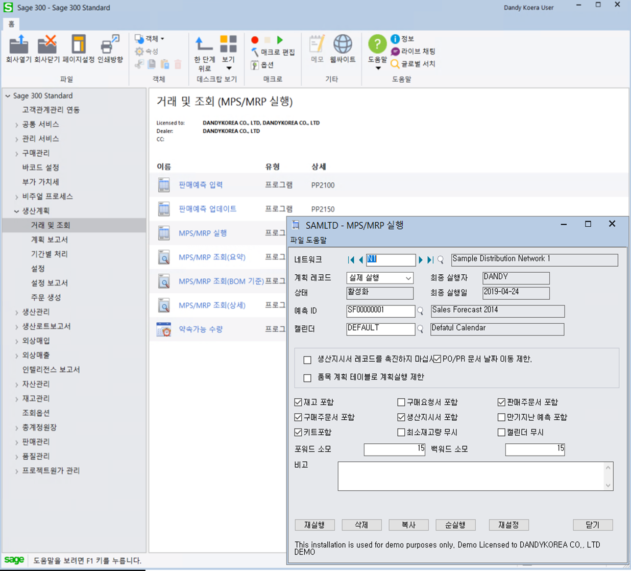Click the 약속가능 수량 calendar icon
The image size is (631, 571).
tap(164, 329)
